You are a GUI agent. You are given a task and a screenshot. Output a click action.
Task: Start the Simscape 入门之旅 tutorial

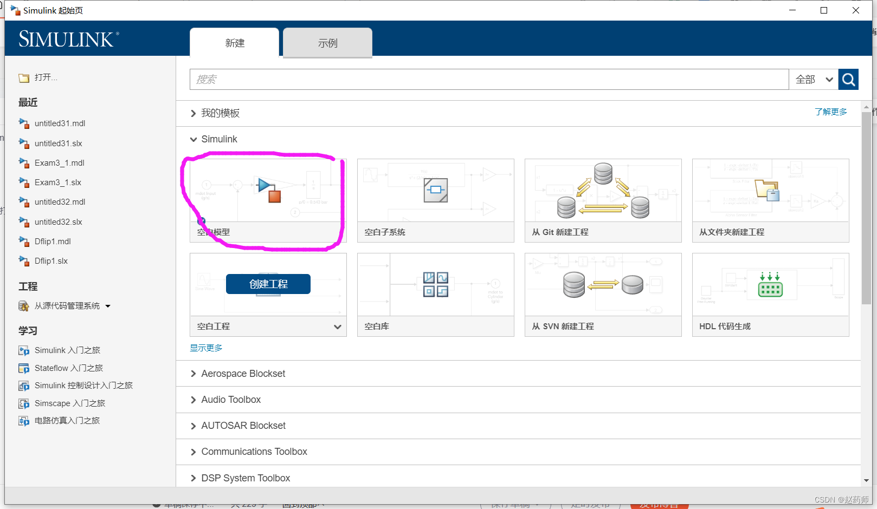click(70, 403)
